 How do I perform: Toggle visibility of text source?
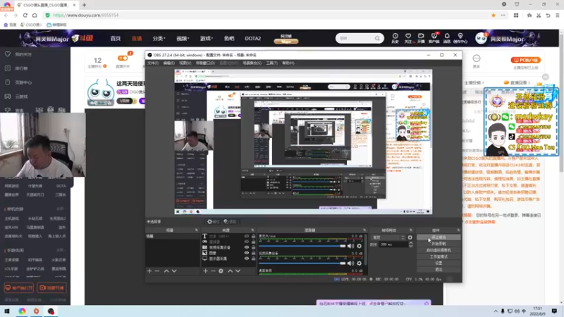tap(246, 236)
